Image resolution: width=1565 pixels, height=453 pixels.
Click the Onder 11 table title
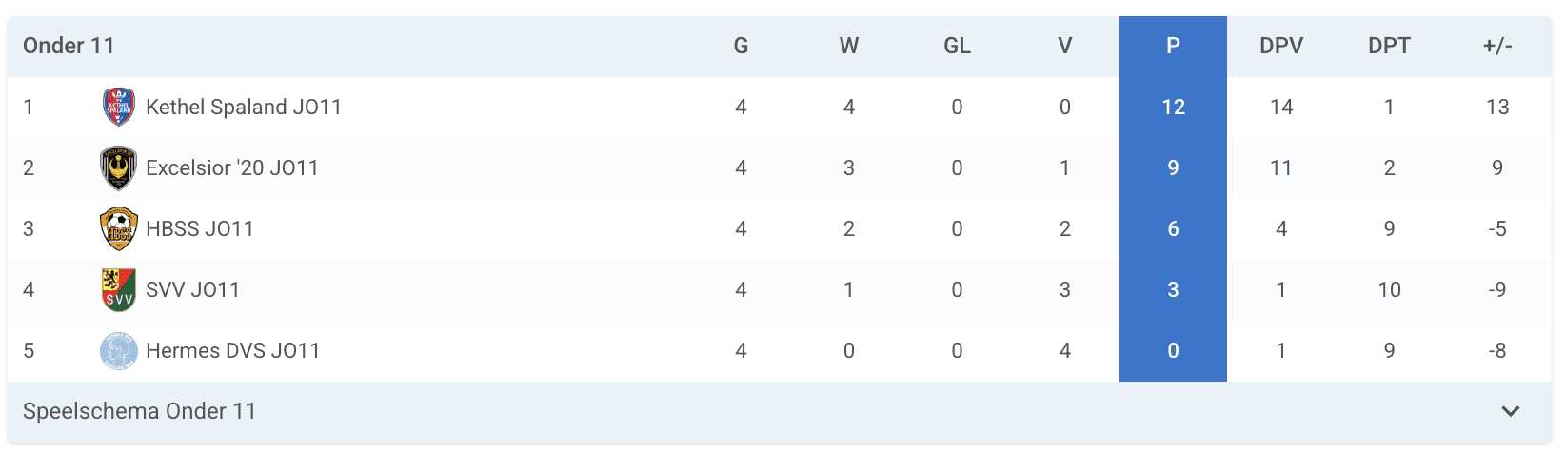[69, 46]
